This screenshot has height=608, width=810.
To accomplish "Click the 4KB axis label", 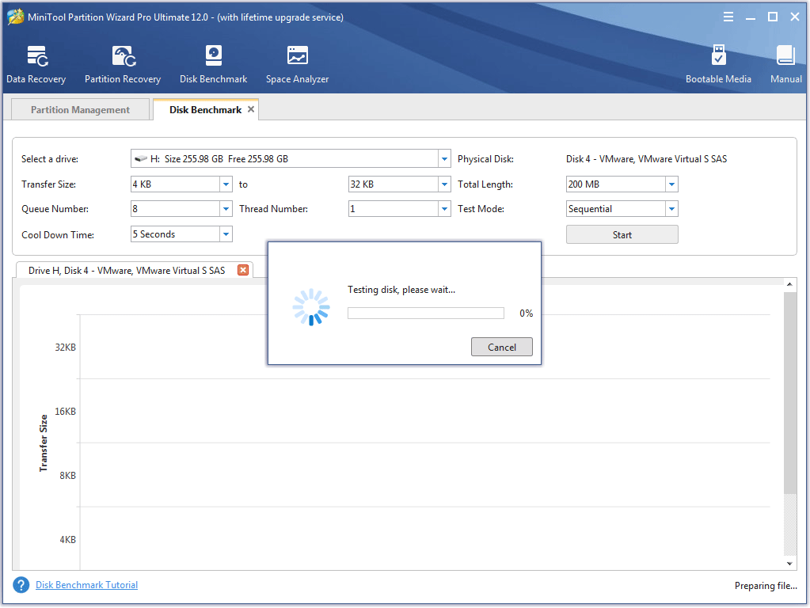I will pos(67,539).
